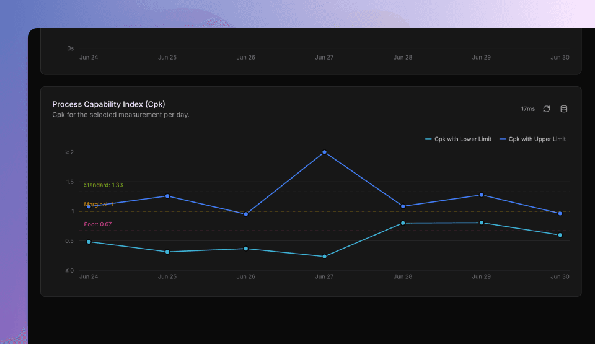Click the 17ms query time indicator
The image size is (595, 344).
(527, 109)
